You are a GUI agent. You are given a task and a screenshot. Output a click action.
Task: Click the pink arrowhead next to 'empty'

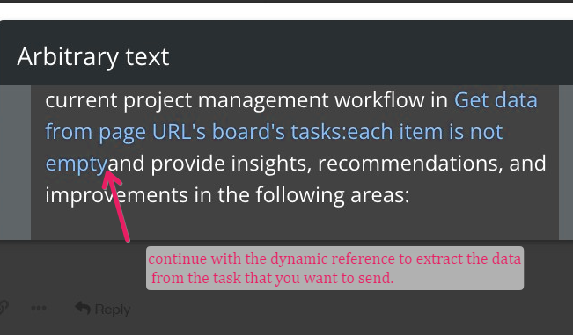pyautogui.click(x=111, y=178)
